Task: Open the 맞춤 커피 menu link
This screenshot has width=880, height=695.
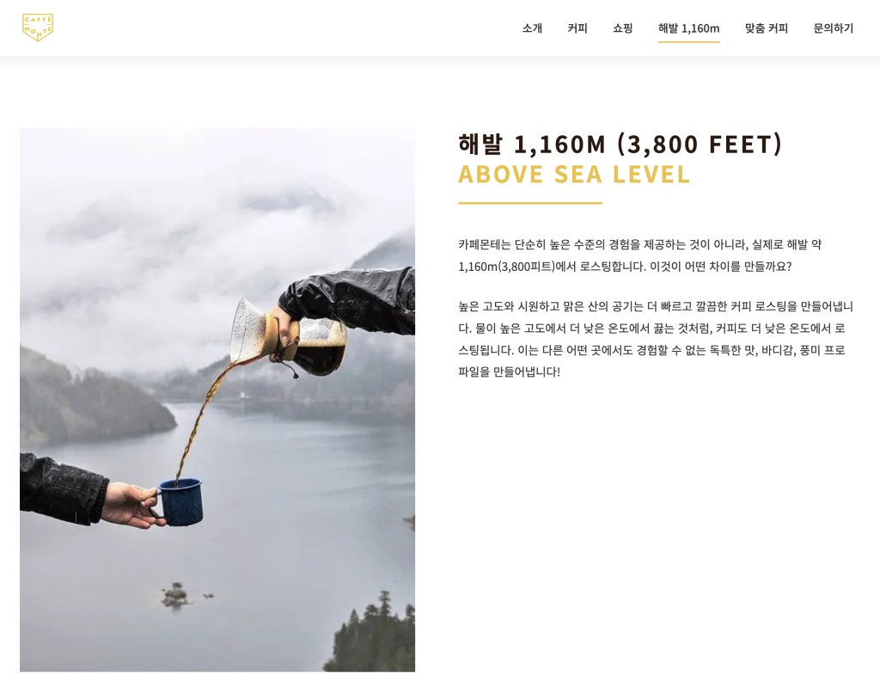Action: click(766, 28)
